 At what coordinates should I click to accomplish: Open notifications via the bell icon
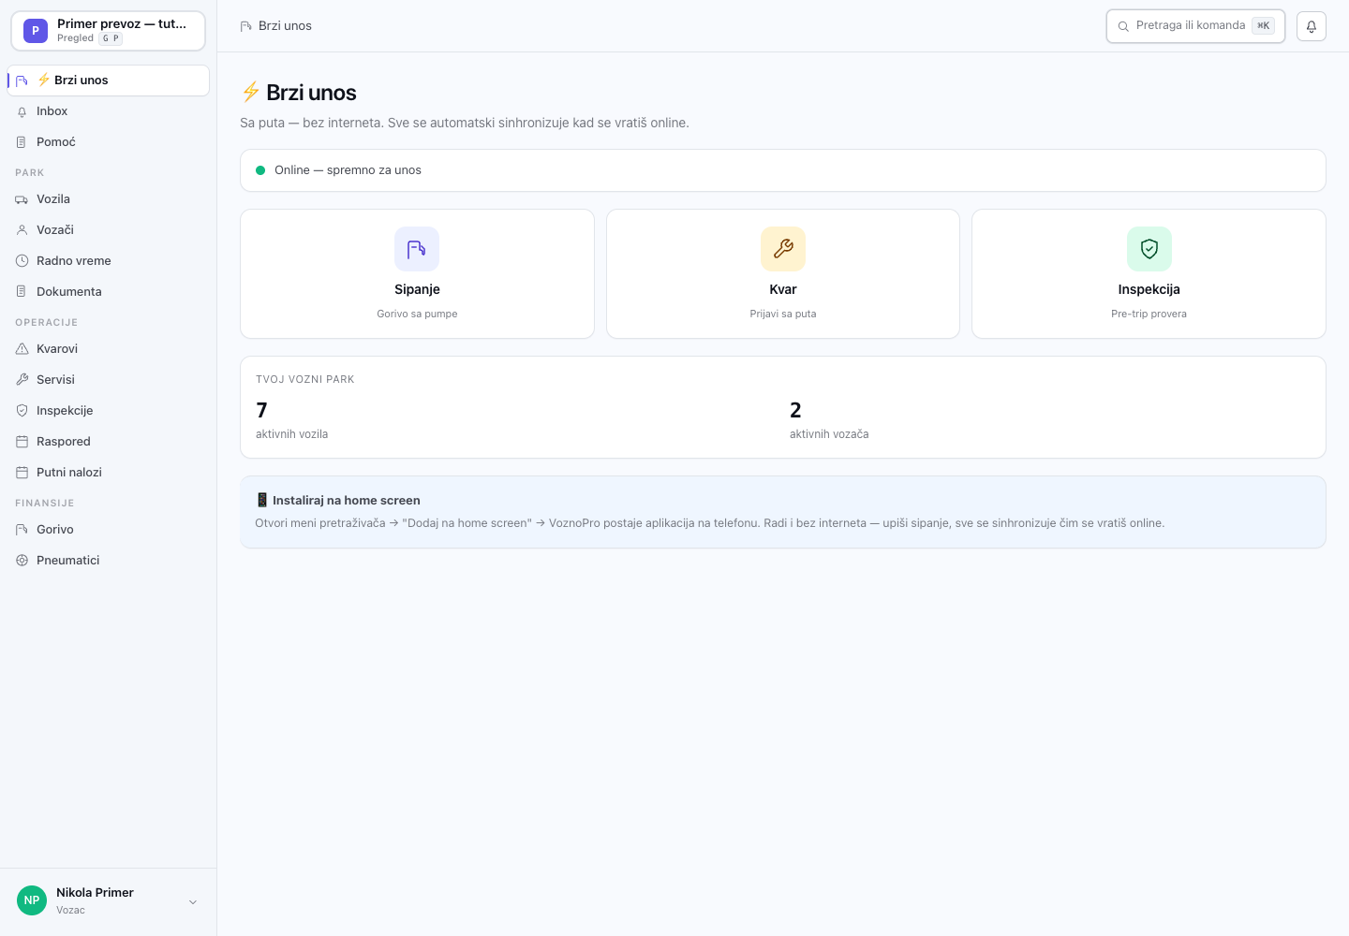[1312, 26]
